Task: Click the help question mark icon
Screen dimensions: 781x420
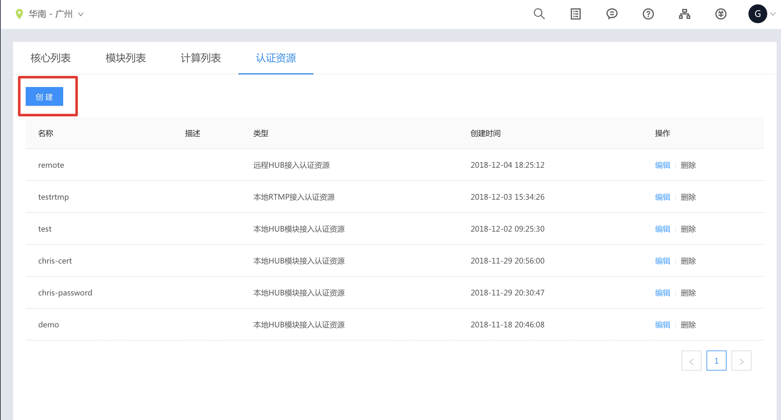Action: [648, 14]
